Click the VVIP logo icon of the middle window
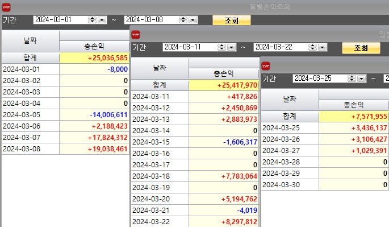The height and width of the screenshot is (227, 389). (x=136, y=35)
